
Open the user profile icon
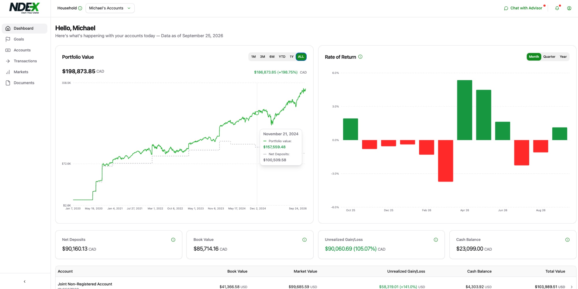tap(569, 8)
